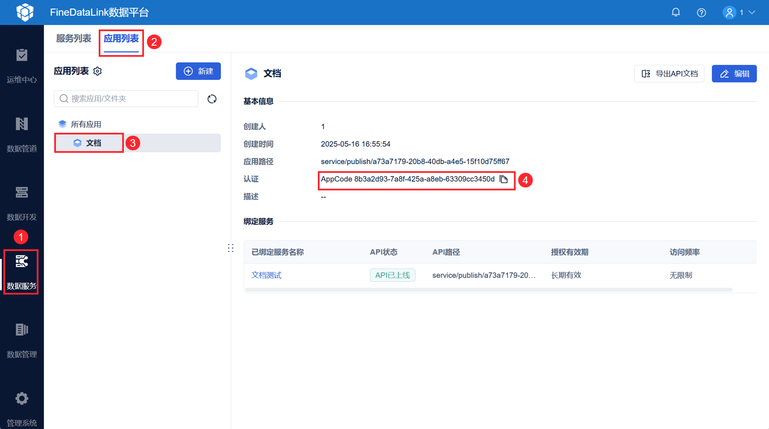Open the 运维中心 sidebar icon
The height and width of the screenshot is (429, 769).
click(x=22, y=55)
